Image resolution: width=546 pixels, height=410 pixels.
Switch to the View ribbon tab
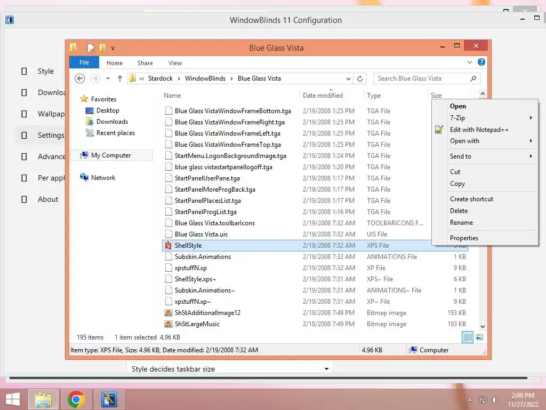point(175,63)
